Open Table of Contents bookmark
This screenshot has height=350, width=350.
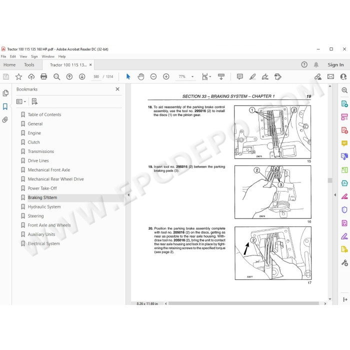(44, 114)
